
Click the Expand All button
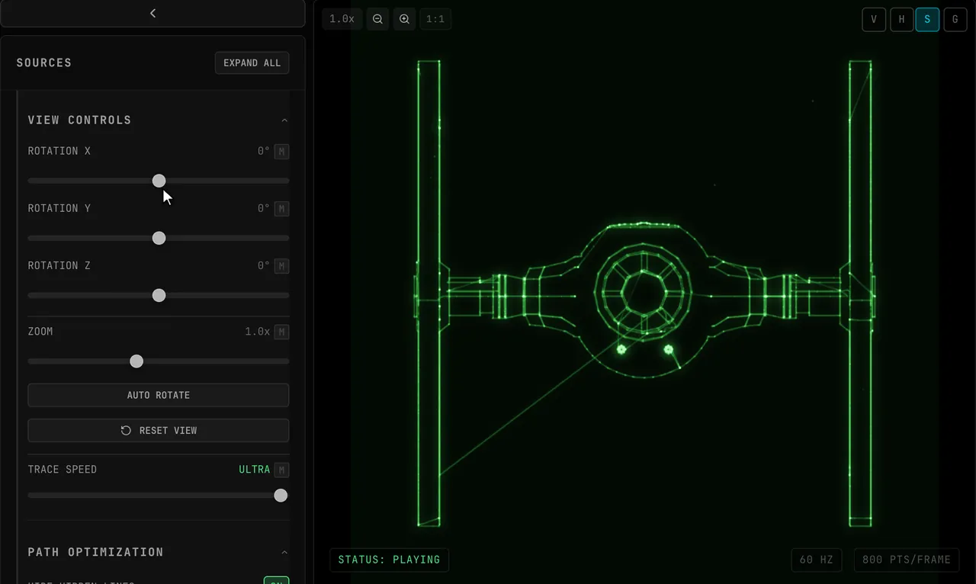[x=252, y=63]
